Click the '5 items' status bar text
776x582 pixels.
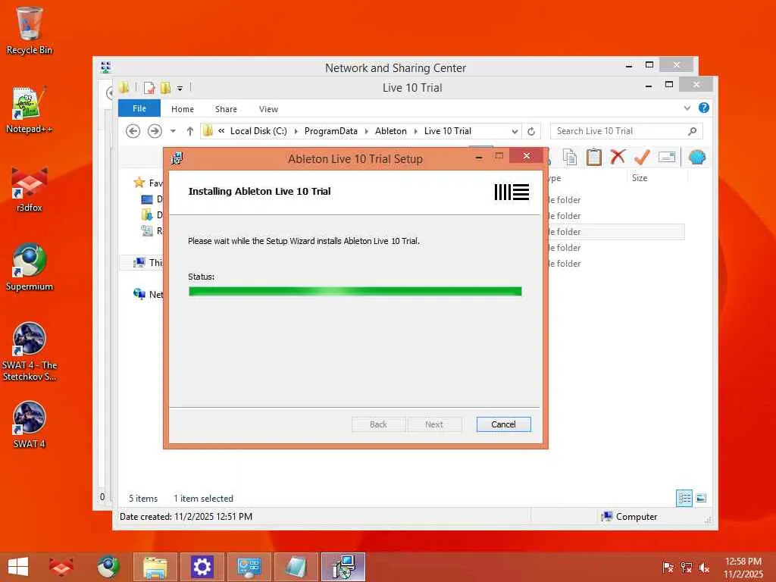[143, 499]
